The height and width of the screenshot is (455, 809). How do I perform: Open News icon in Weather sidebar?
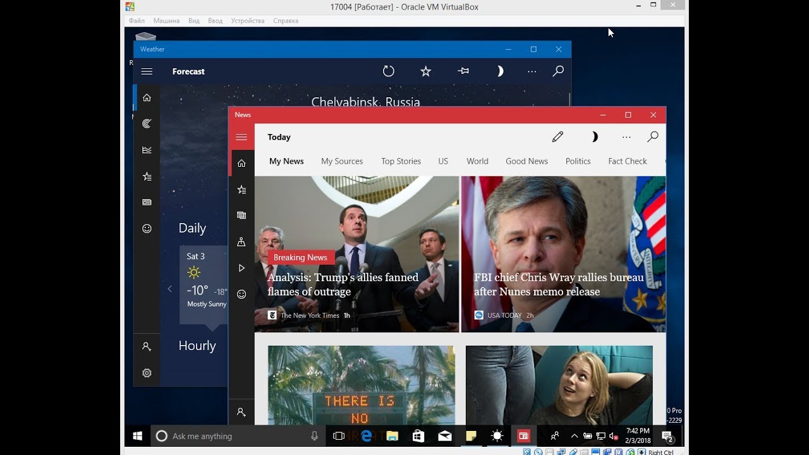coord(147,202)
